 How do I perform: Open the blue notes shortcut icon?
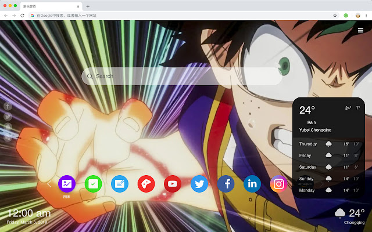120,184
